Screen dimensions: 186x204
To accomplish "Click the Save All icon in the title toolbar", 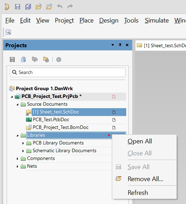I will [28, 7].
